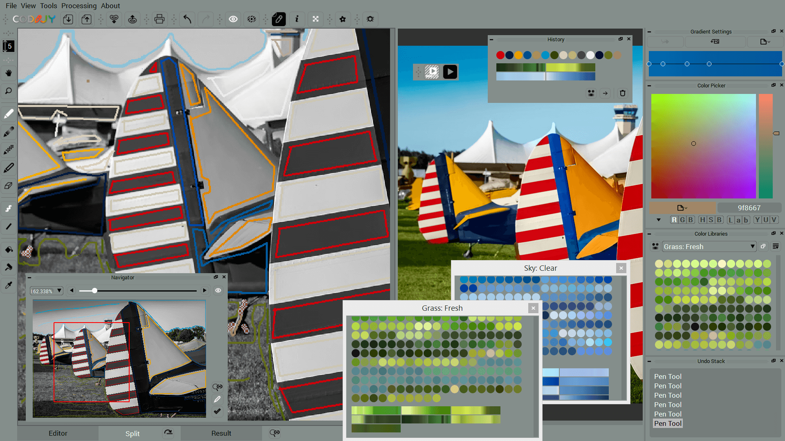Toggle preview eye icon in toolbar

click(233, 19)
